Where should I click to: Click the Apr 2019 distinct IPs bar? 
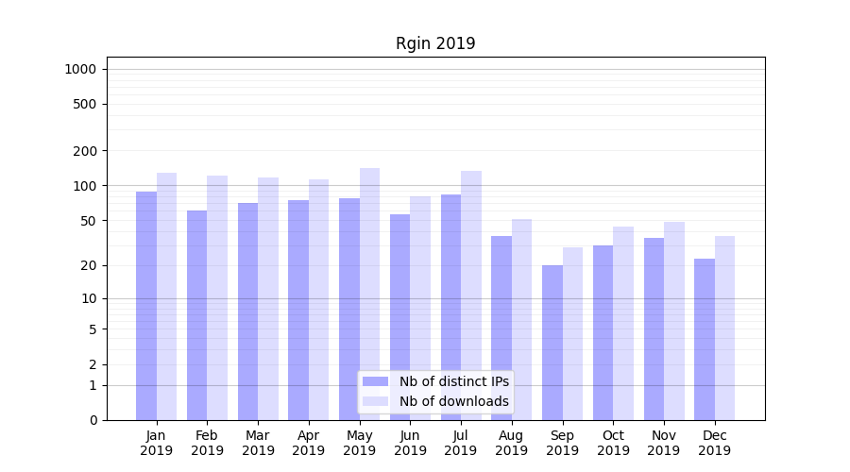[x=298, y=310]
